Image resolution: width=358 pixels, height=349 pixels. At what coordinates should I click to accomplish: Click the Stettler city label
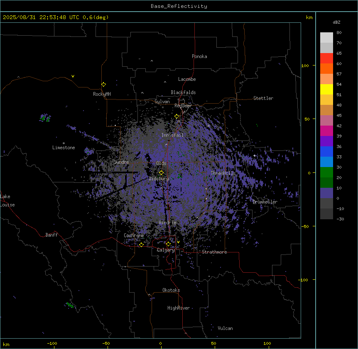point(263,98)
